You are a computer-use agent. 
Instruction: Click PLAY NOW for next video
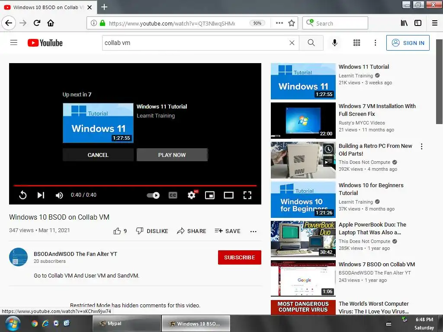[172, 155]
